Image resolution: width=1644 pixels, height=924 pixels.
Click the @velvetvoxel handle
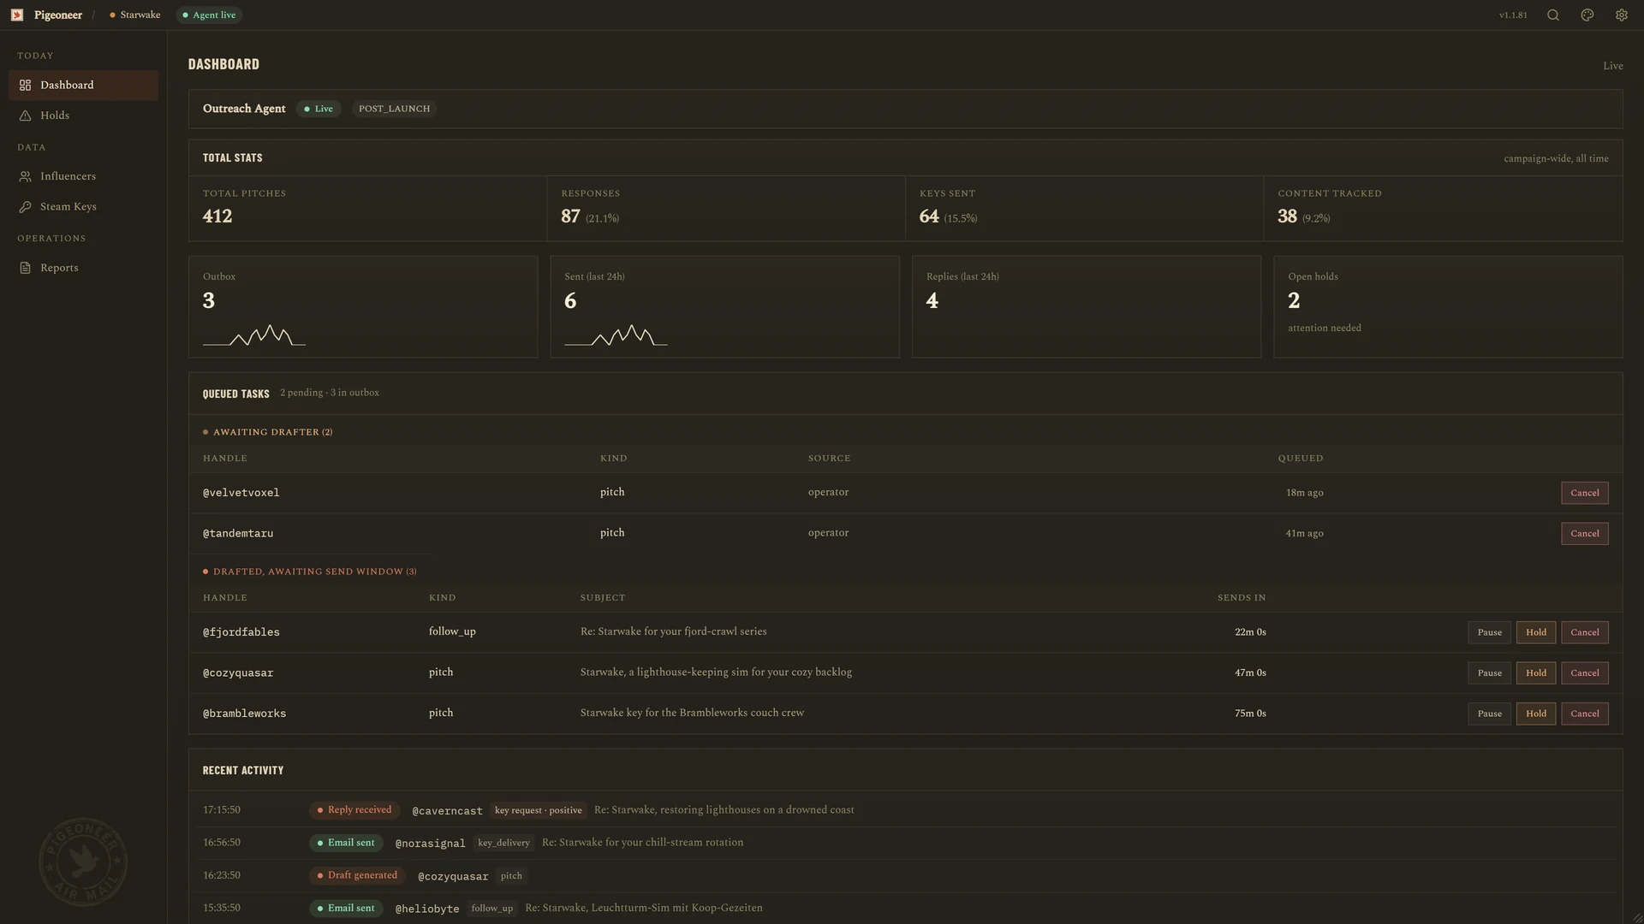(x=241, y=494)
